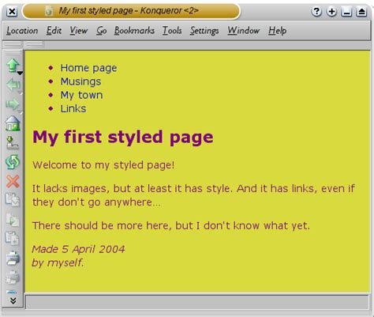Open the Go menu
The width and height of the screenshot is (374, 317).
(x=101, y=31)
